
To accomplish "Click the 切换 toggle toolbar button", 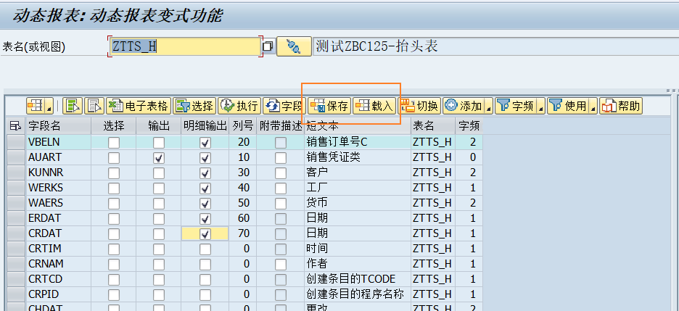I will [x=419, y=106].
